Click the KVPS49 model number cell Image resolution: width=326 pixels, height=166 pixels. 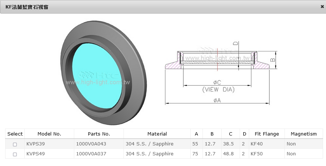36,154
